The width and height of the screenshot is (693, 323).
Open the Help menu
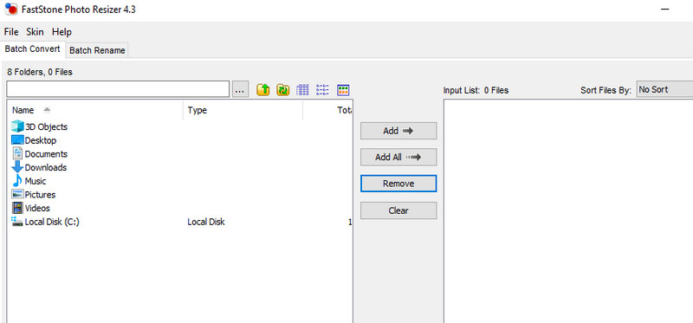point(62,32)
